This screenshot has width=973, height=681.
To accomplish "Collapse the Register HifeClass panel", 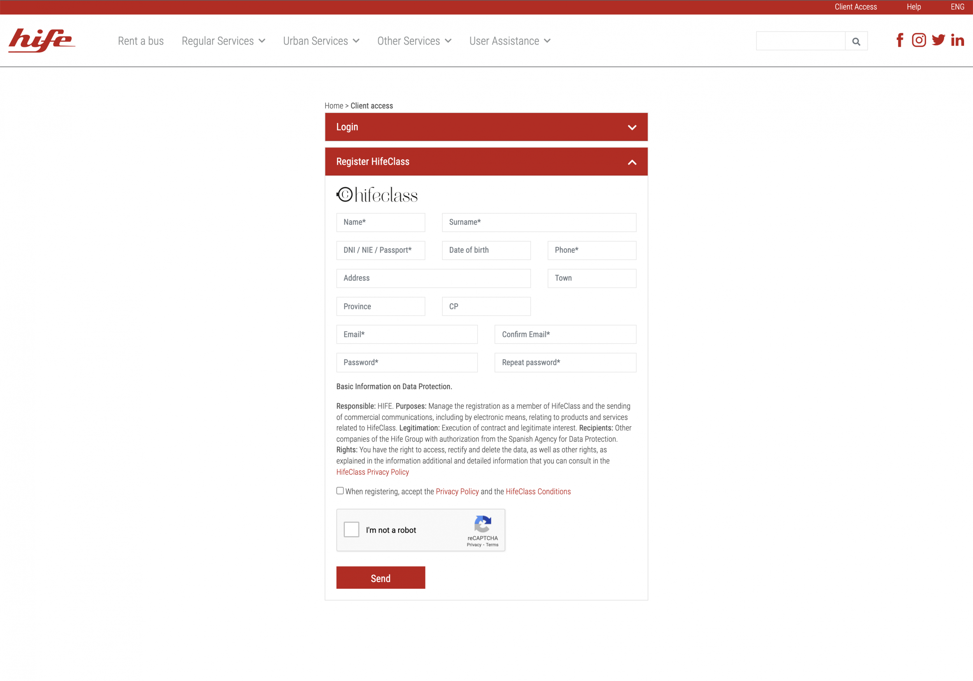I will (486, 162).
